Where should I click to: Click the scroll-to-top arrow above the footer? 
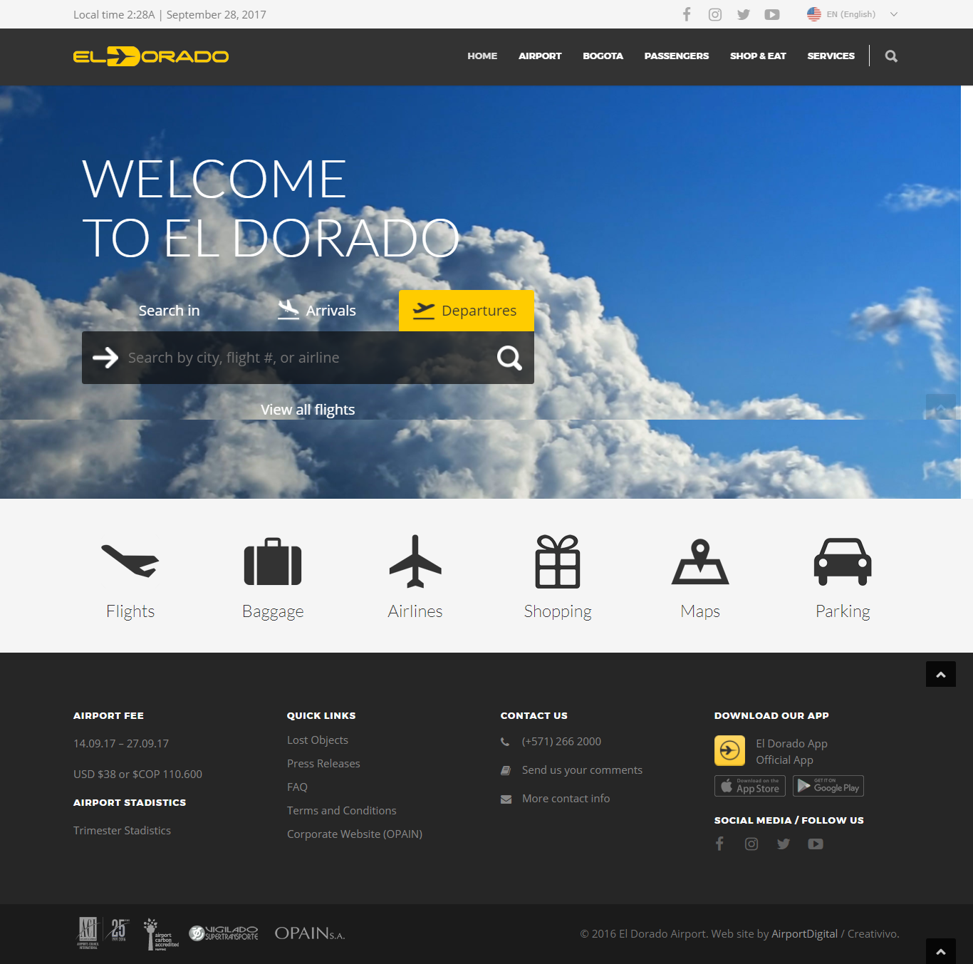click(941, 674)
